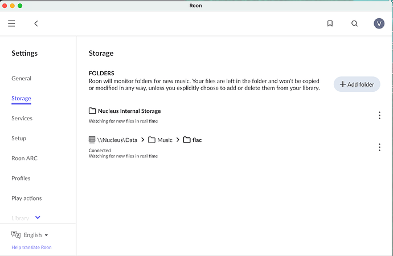Click the \\Nucleus\Data path segment
Image resolution: width=393 pixels, height=256 pixels.
point(117,140)
